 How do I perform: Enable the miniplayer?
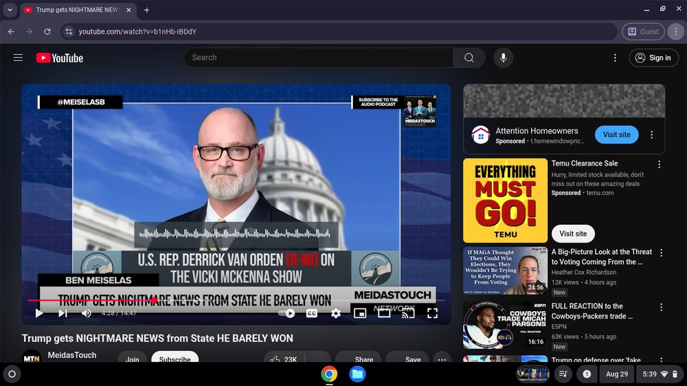click(360, 313)
